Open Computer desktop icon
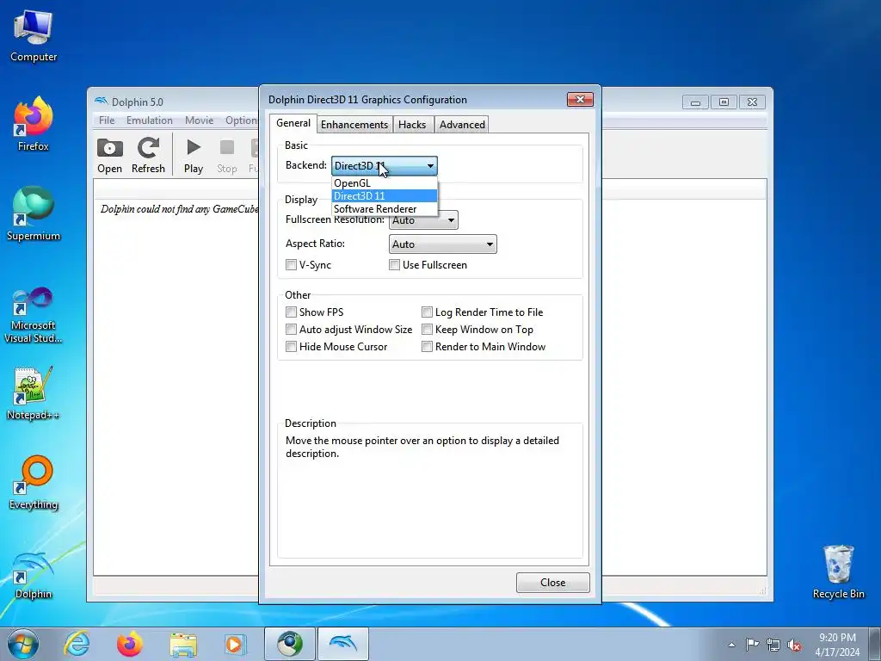 34,36
